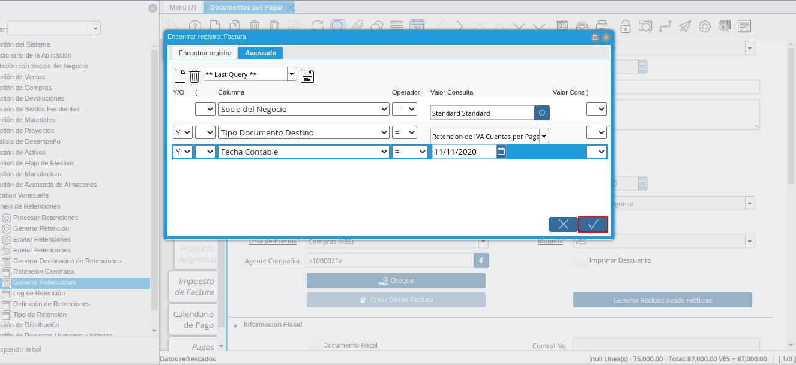
Task: Switch to the Encontrar registro tab
Action: (205, 53)
